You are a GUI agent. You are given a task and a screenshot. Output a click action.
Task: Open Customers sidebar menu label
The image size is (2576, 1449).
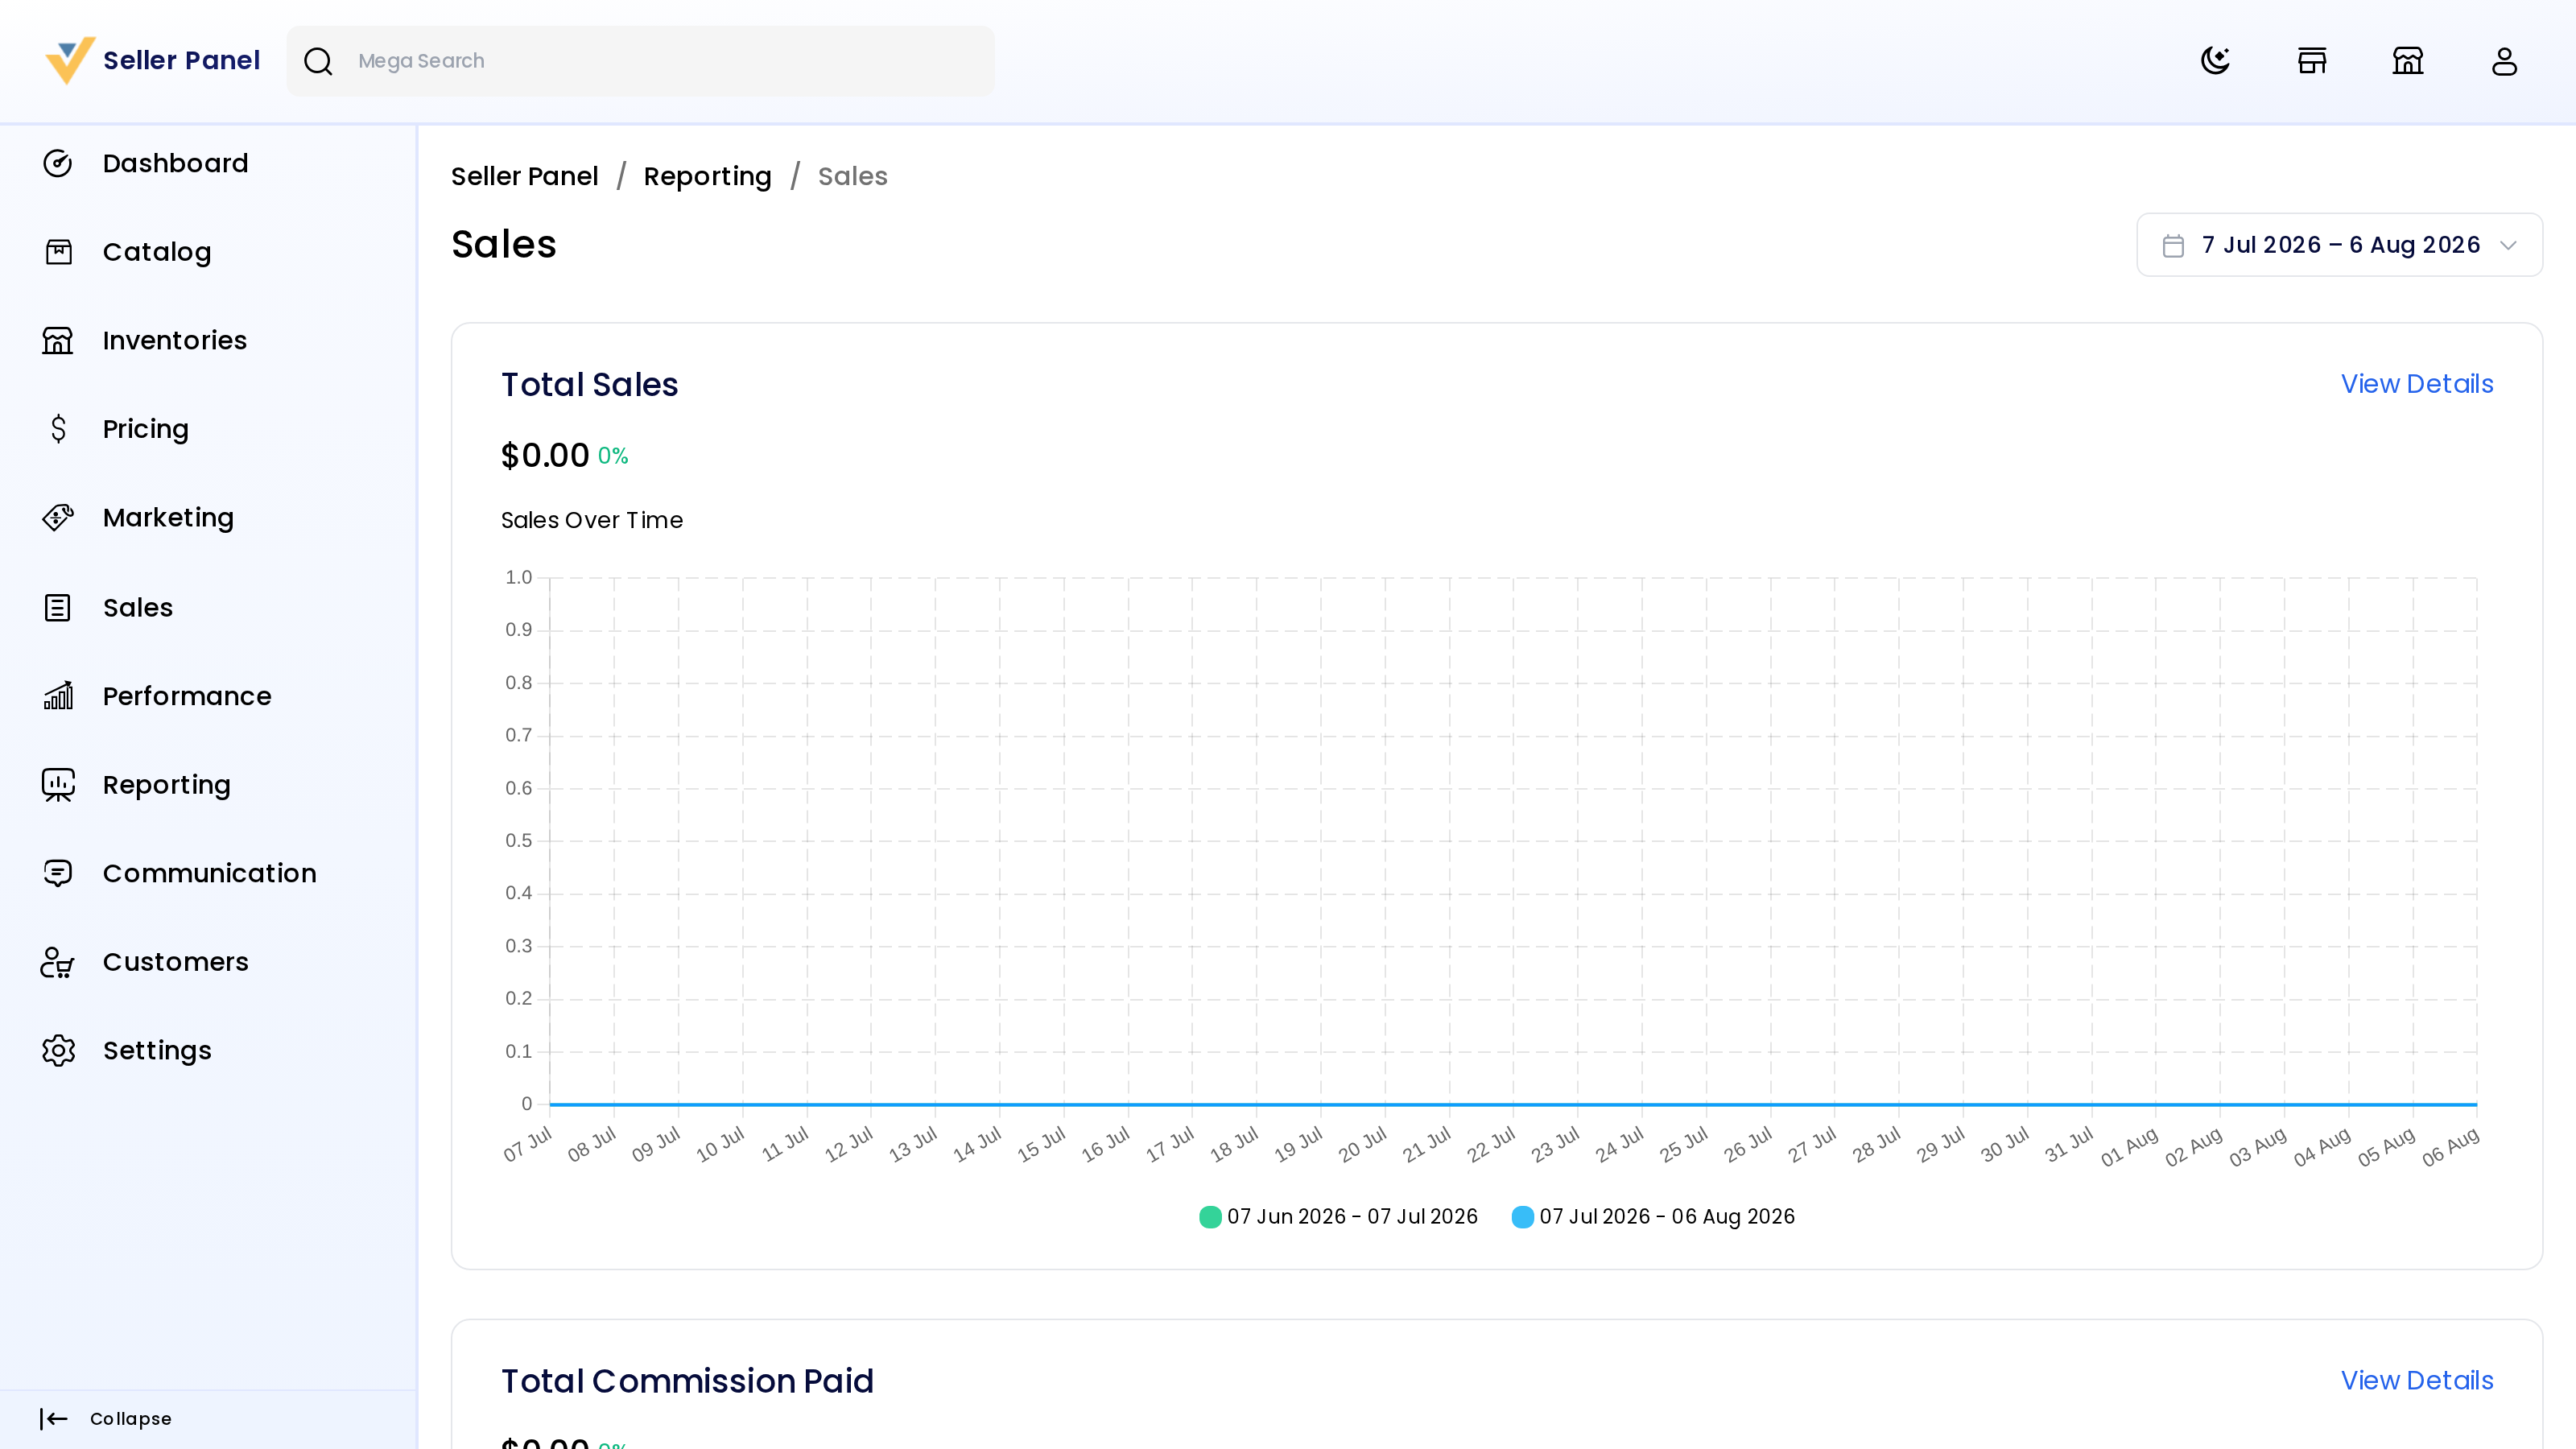click(x=175, y=962)
